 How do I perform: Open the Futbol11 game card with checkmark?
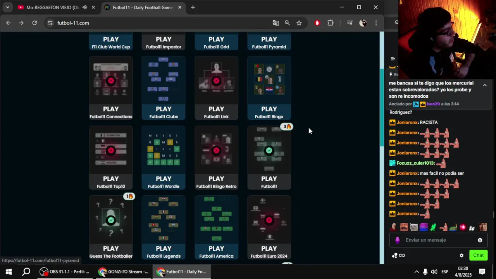click(269, 158)
